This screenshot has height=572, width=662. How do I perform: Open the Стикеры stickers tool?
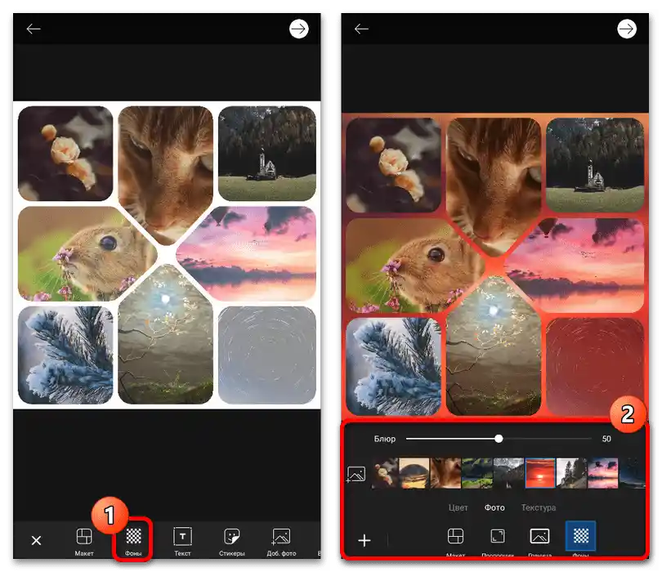[x=232, y=541]
